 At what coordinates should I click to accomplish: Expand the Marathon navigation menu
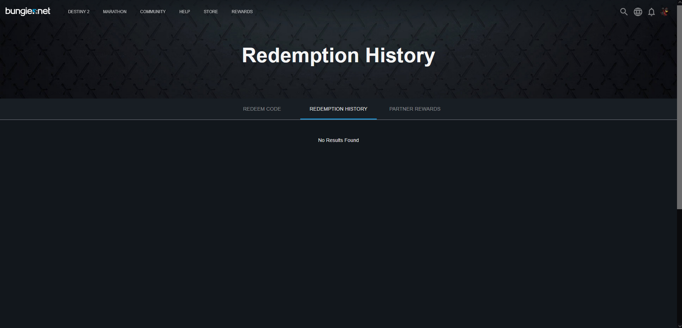click(x=115, y=12)
